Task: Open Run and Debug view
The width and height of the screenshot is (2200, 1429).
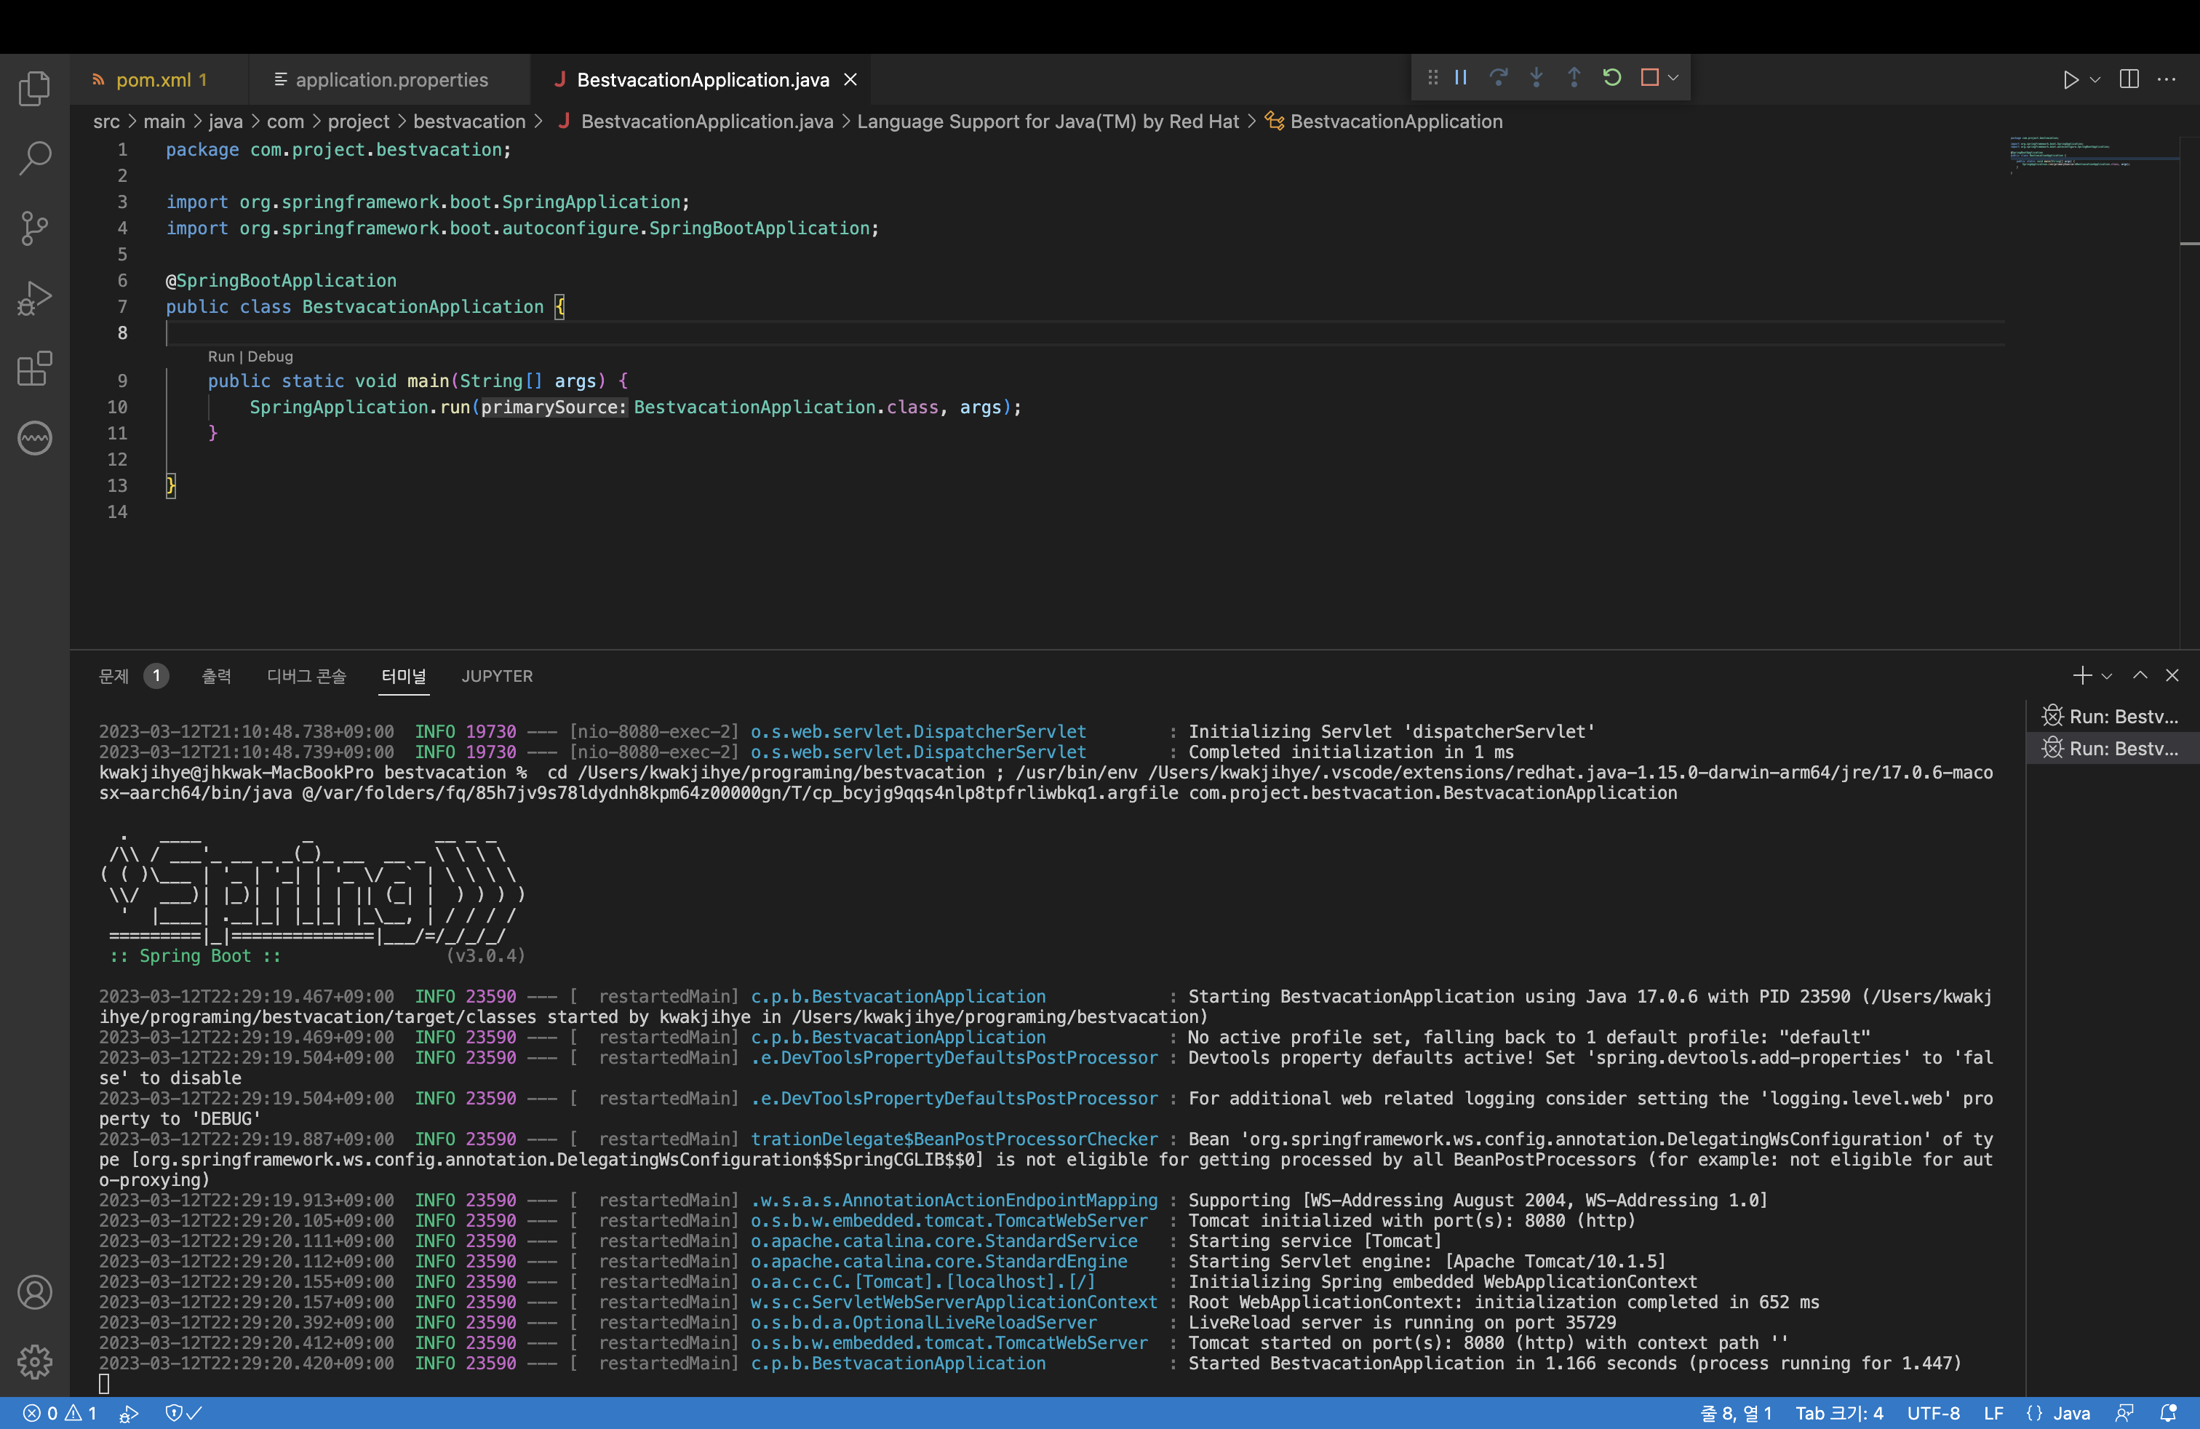Action: coord(34,298)
